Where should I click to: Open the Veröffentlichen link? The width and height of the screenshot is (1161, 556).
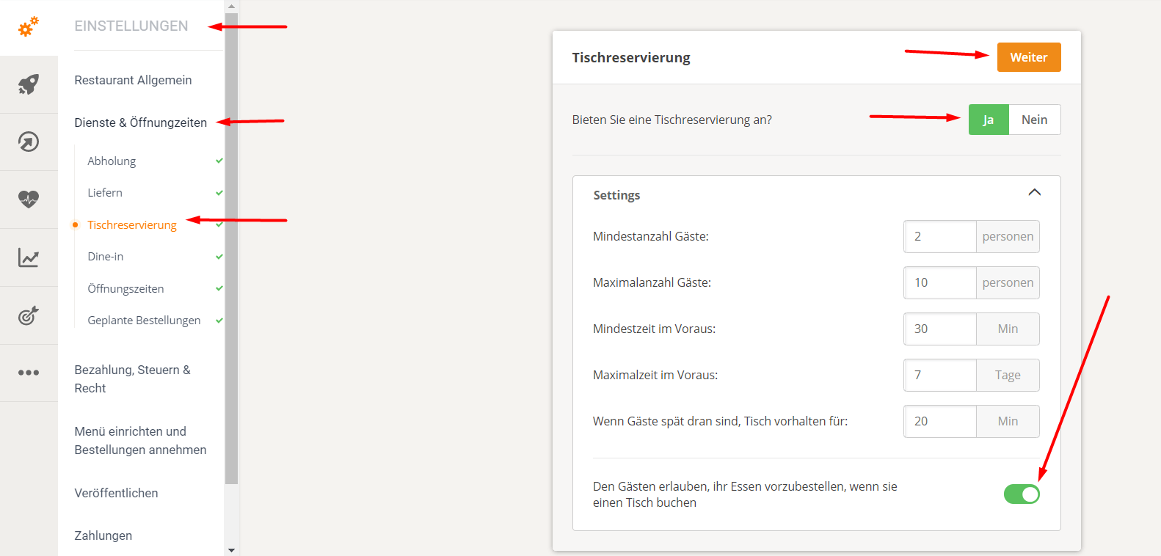coord(116,493)
